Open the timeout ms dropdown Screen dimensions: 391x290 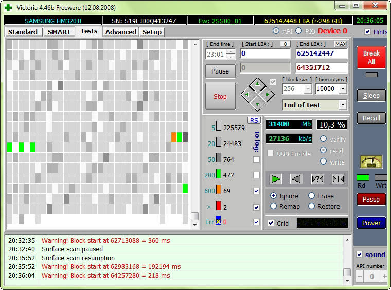coord(343,88)
